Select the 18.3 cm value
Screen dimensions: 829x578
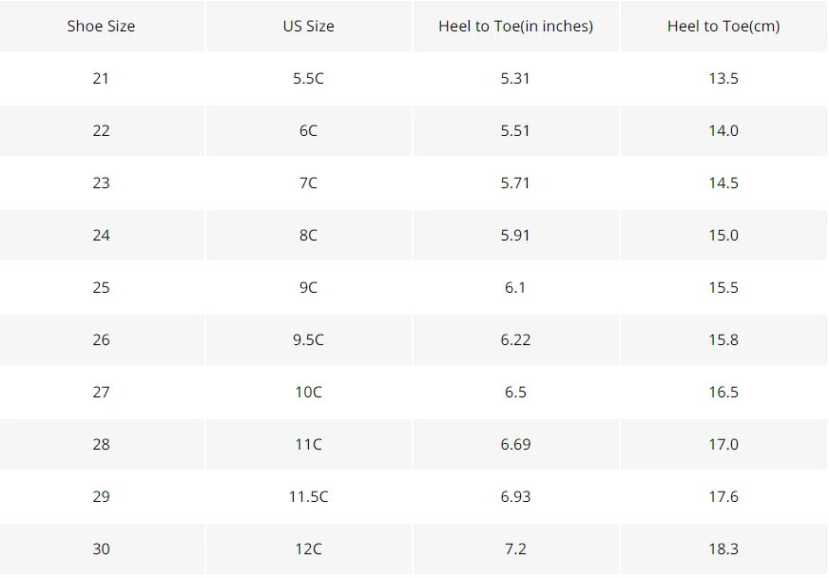pyautogui.click(x=723, y=549)
